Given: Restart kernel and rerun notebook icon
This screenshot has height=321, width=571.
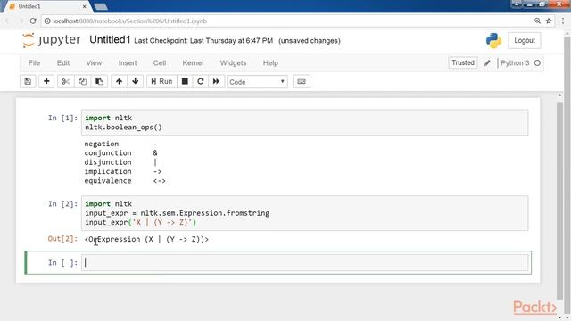Looking at the screenshot, I should (216, 81).
